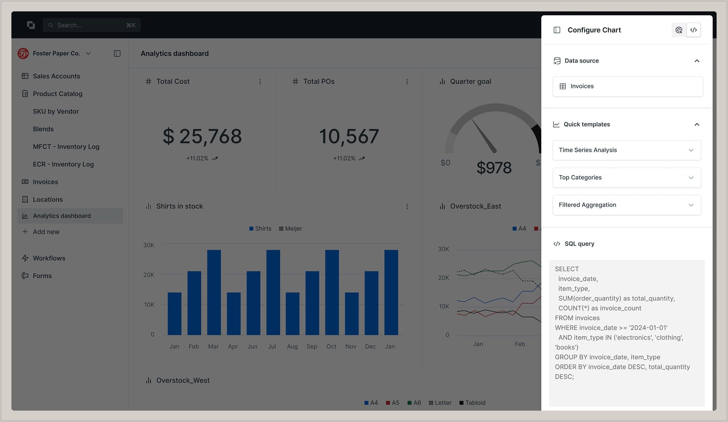Collapse the Configure Chart side panel icon

click(557, 30)
